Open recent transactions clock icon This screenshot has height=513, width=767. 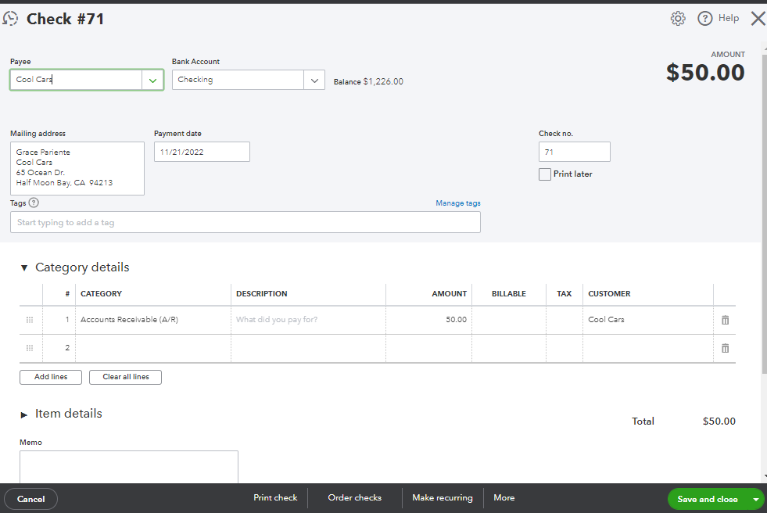coord(11,19)
